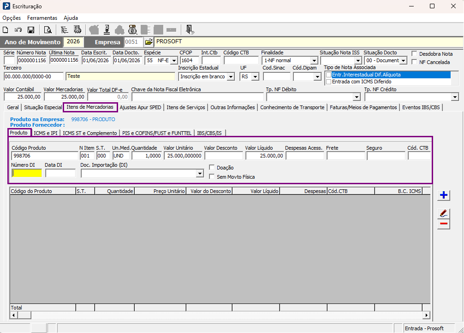Check the NF Cancelada checkbox
The width and height of the screenshot is (464, 333).
click(415, 62)
